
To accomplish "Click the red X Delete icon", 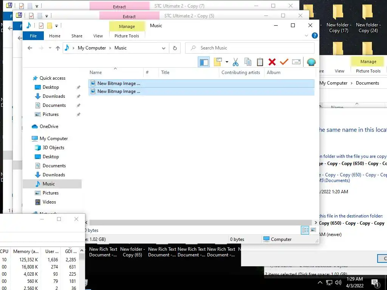I will coord(272,62).
